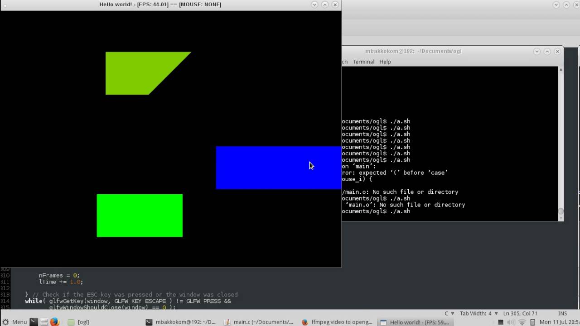Click the blue rectangle in the OpenGL window
580x326 pixels.
(x=278, y=168)
